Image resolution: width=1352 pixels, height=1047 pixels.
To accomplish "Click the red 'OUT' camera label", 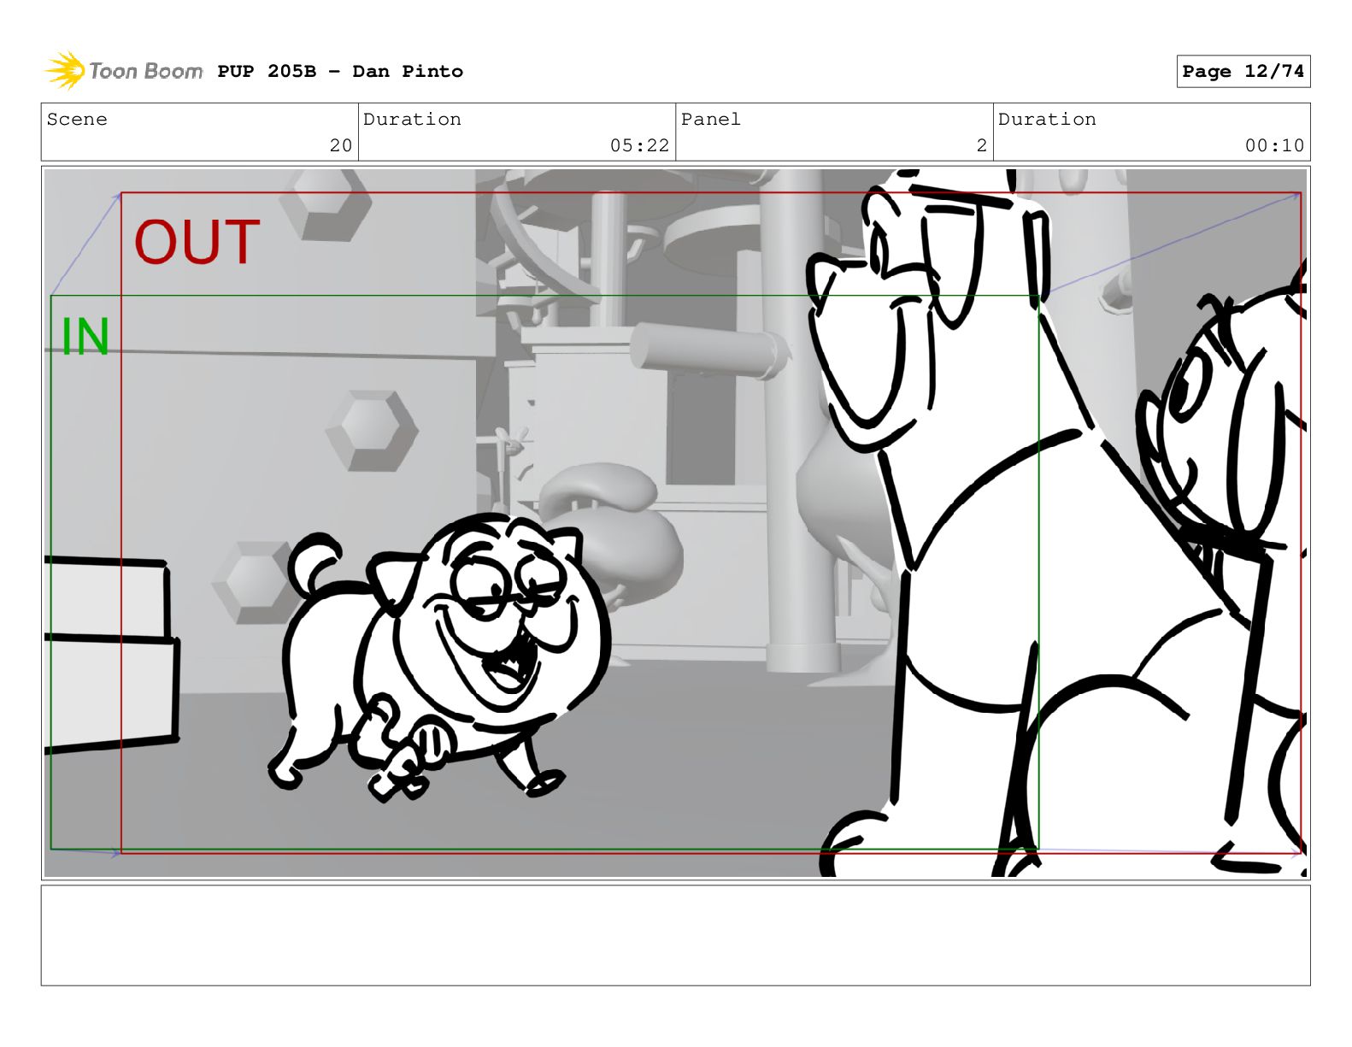I will click(197, 243).
